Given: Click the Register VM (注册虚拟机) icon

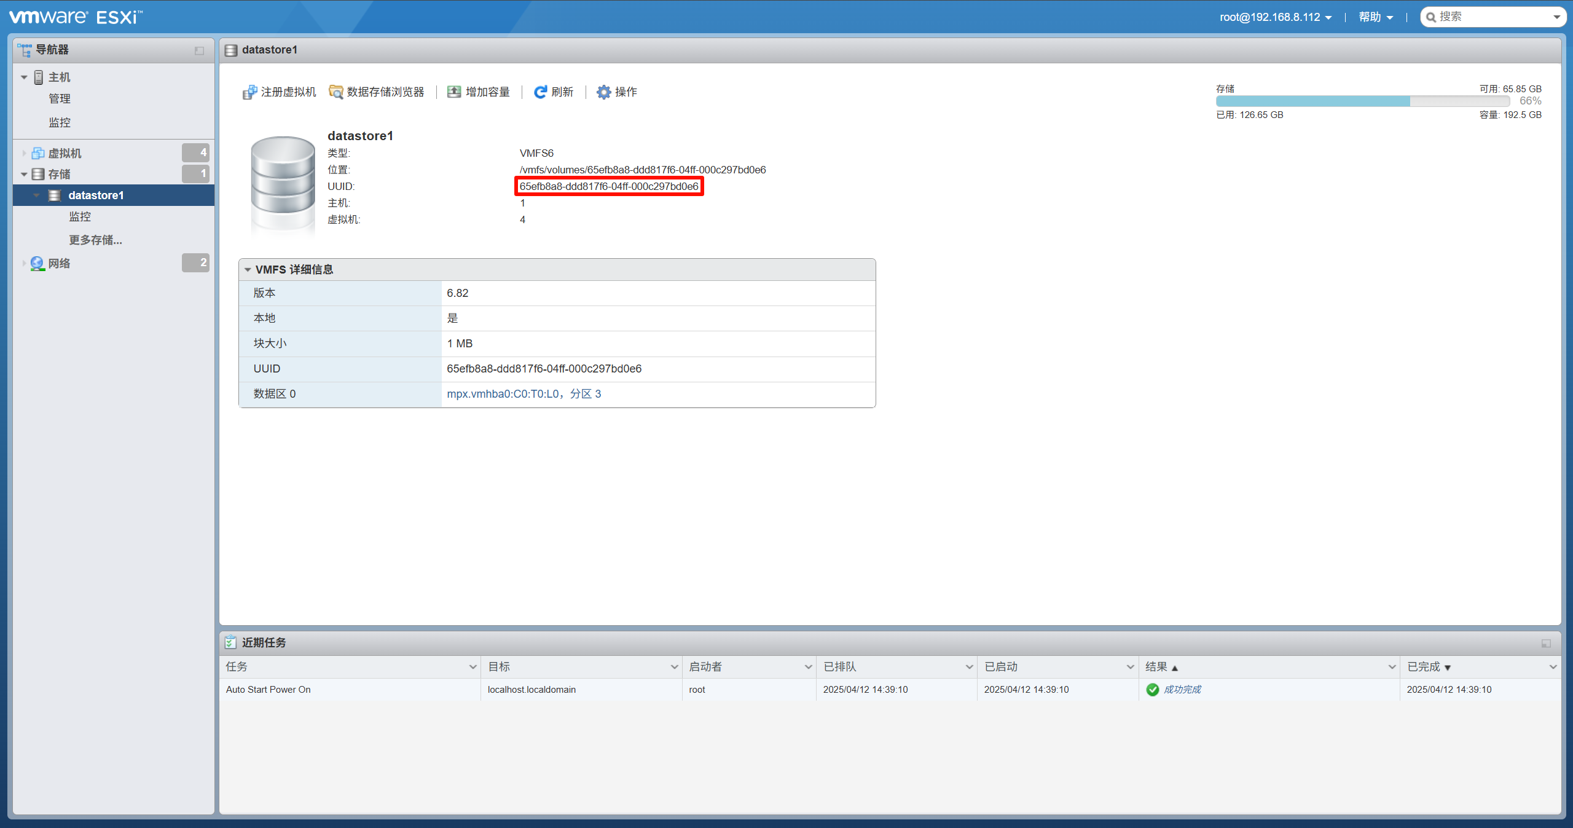Looking at the screenshot, I should click(x=249, y=92).
